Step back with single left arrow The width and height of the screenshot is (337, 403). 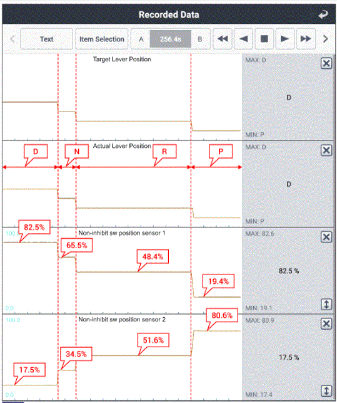coord(243,39)
